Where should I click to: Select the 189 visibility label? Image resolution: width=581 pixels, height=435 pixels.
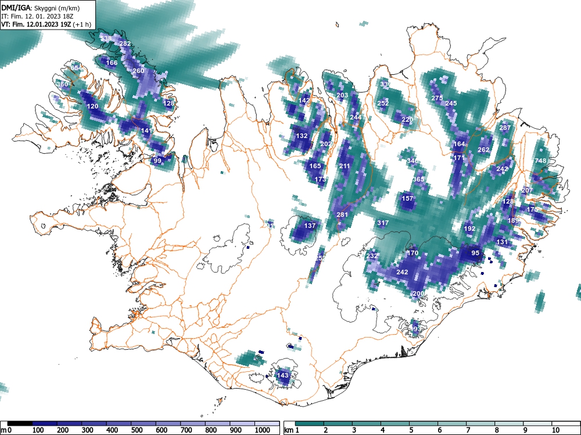point(513,220)
